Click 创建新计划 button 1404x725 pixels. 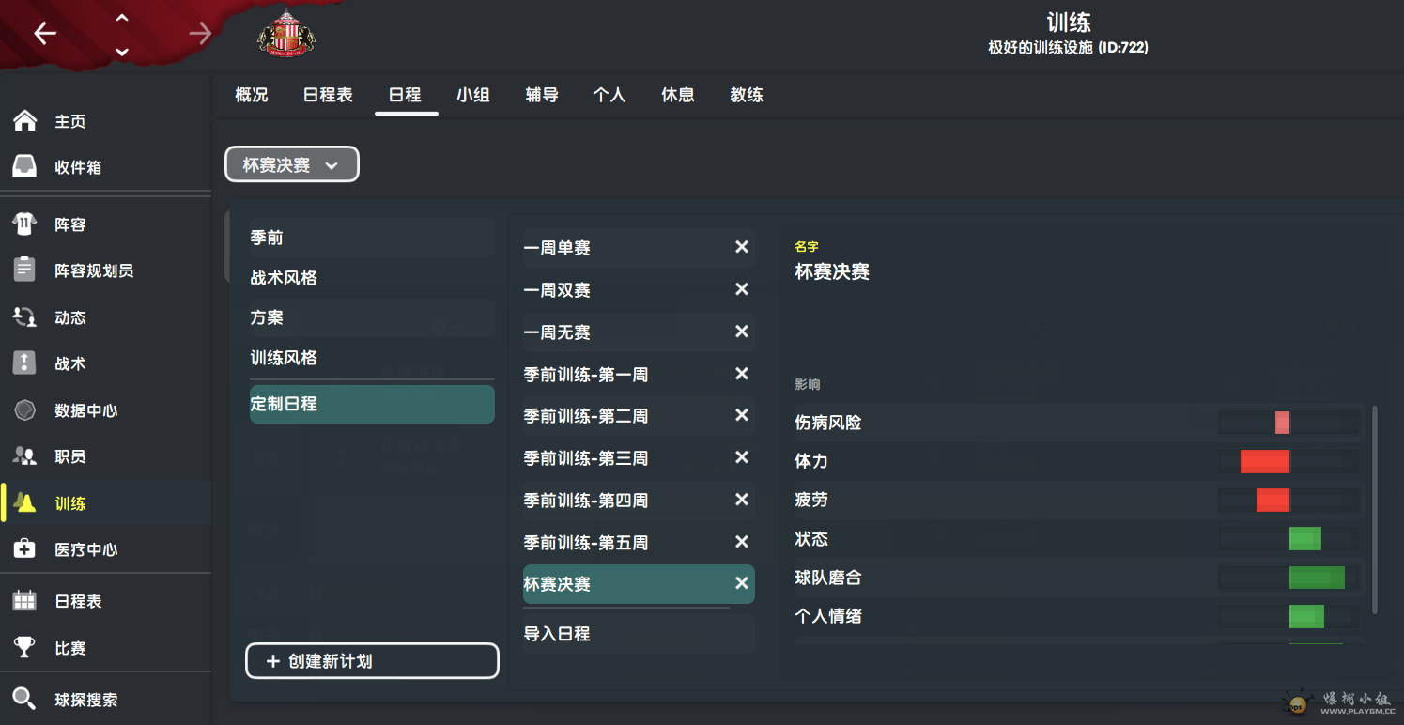[372, 661]
